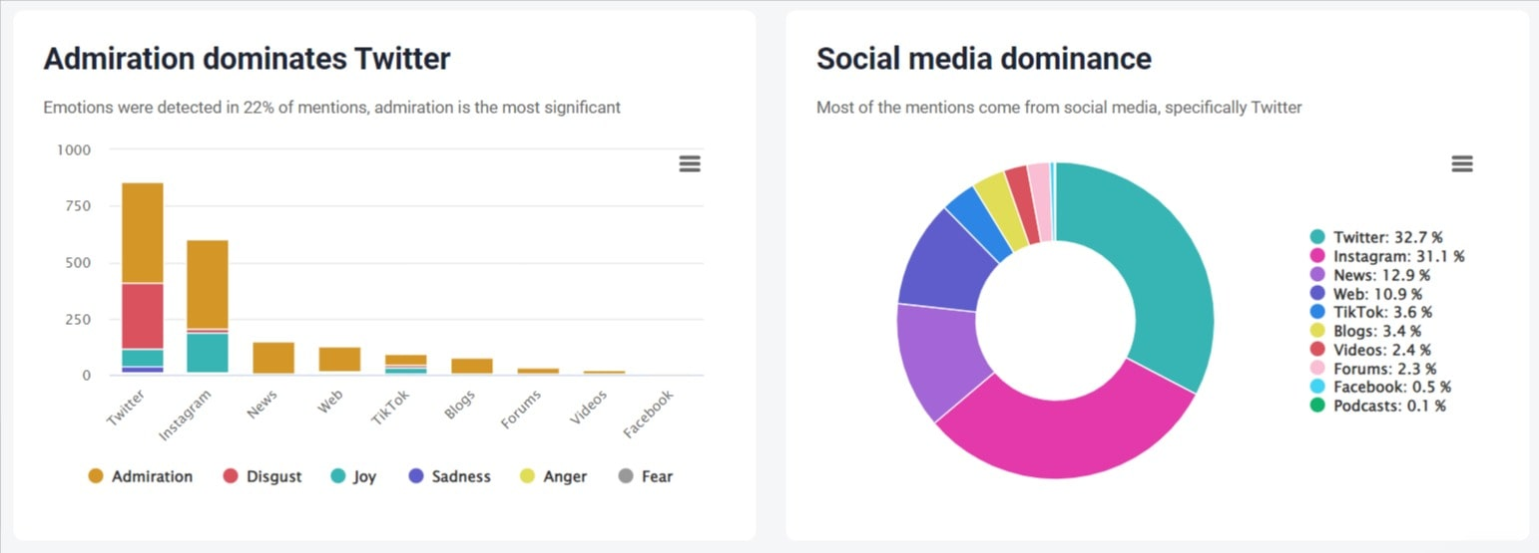This screenshot has width=1539, height=553.
Task: Click the Instagram Joy bar segment
Action: (x=208, y=353)
